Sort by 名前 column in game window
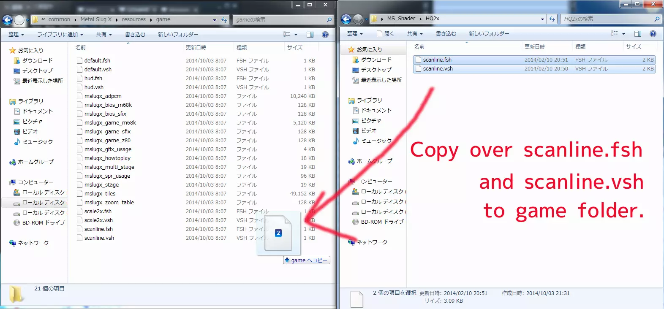Viewport: 664px width, 309px height. click(81, 48)
